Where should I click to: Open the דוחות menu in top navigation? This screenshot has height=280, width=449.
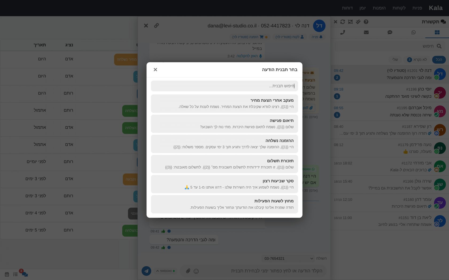pyautogui.click(x=347, y=8)
